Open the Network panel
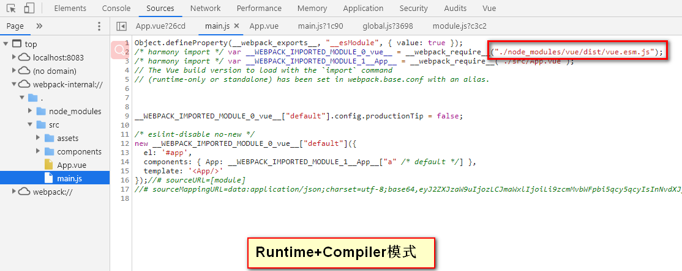The width and height of the screenshot is (682, 271). [x=205, y=8]
